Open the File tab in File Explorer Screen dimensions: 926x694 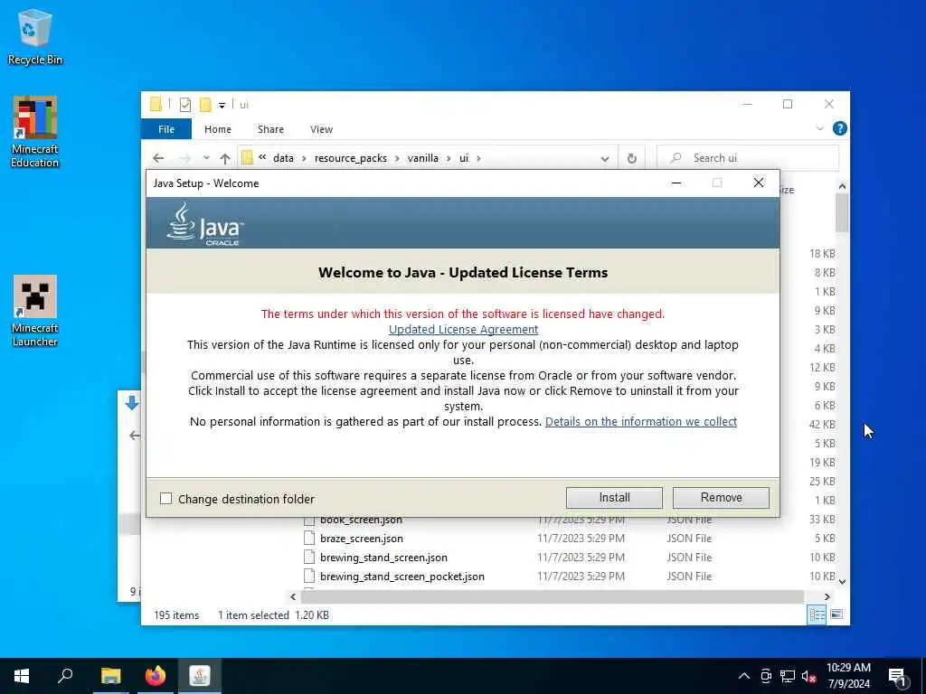[166, 129]
